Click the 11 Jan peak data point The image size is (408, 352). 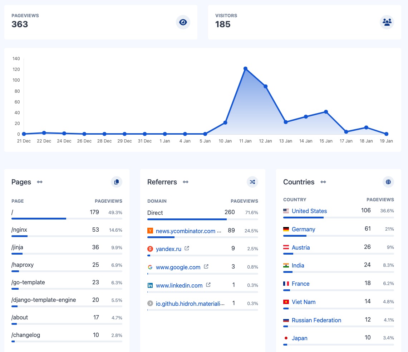coord(245,68)
